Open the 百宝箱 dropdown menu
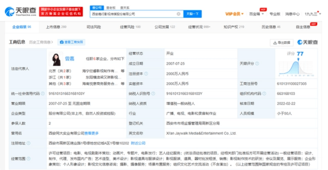The image size is (328, 170). click(256, 14)
